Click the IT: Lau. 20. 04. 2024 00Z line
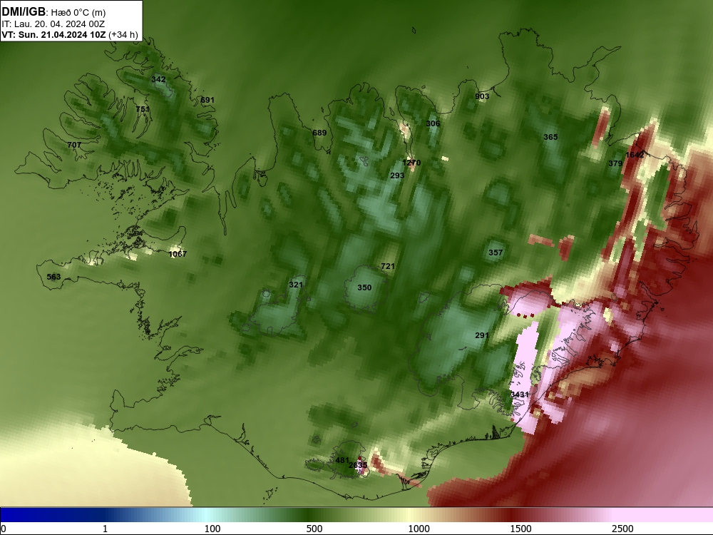This screenshot has width=713, height=535. point(53,24)
